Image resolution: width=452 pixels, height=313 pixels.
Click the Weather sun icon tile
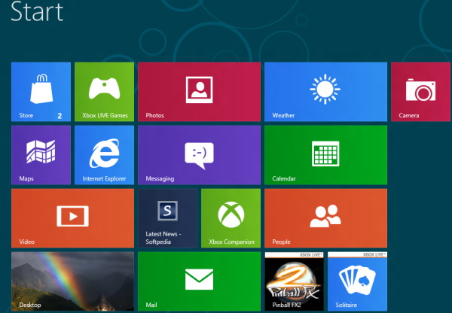[x=325, y=90]
